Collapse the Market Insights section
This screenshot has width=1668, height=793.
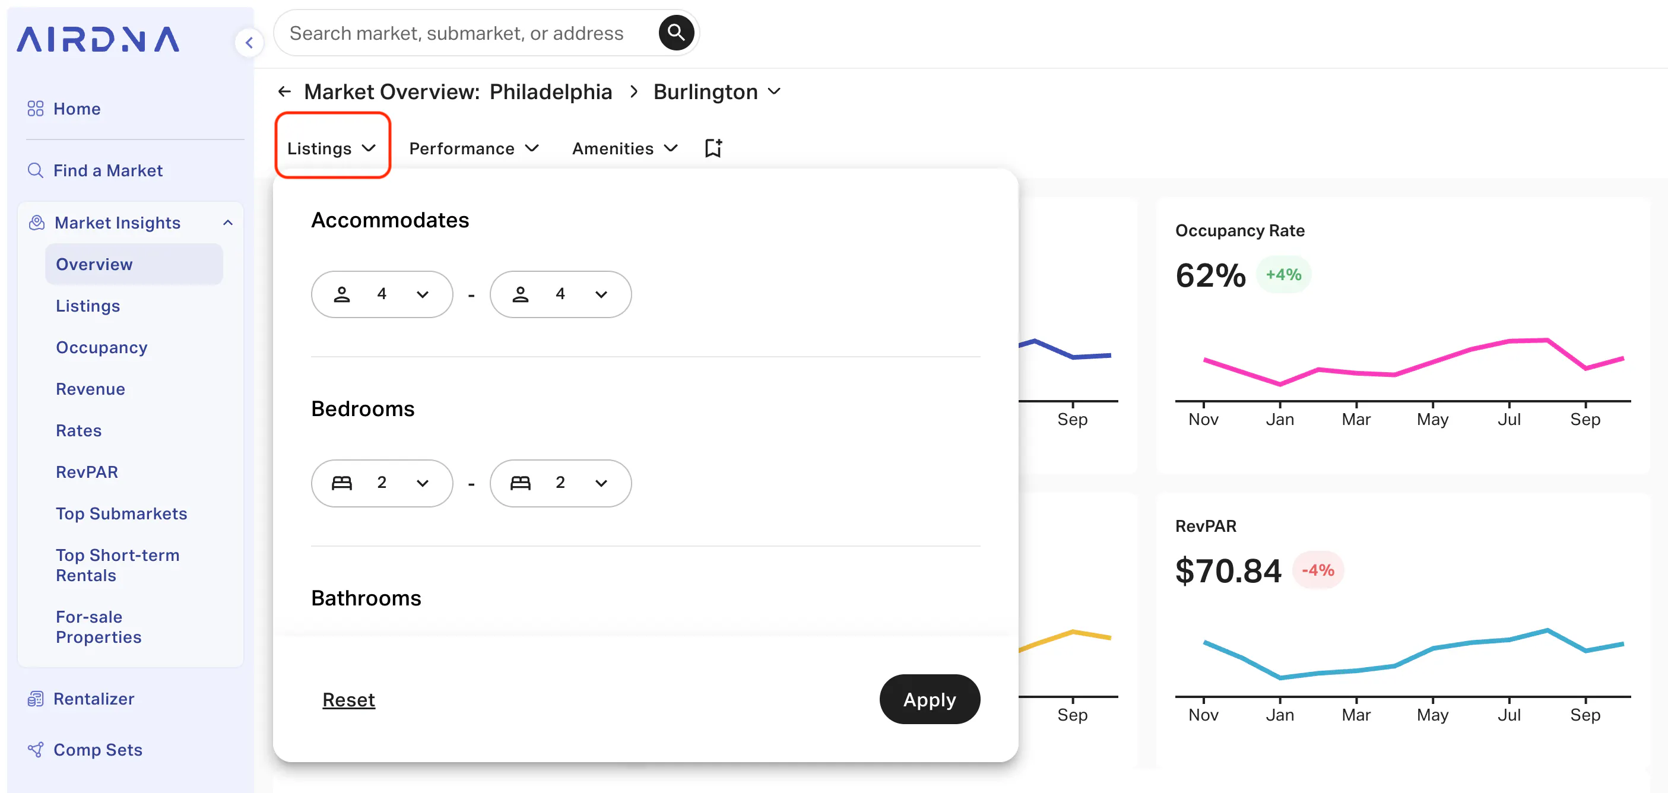(228, 223)
